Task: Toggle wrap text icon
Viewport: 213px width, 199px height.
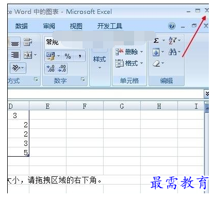Action: pyautogui.click(x=27, y=42)
